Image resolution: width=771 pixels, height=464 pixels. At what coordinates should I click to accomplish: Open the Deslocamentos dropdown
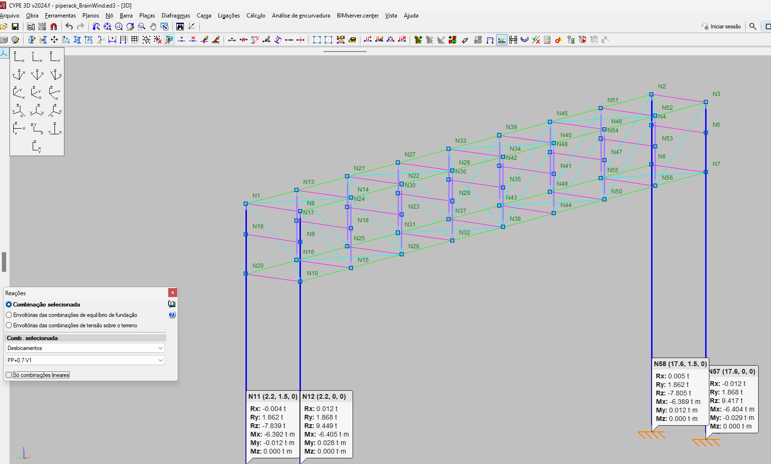[x=85, y=348]
